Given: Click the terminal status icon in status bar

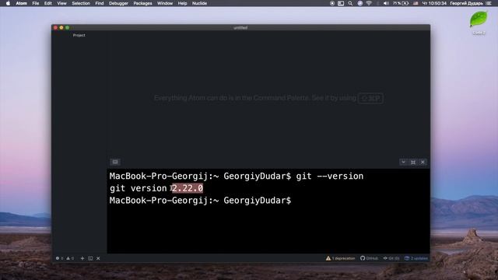Looking at the screenshot, I should (x=90, y=258).
